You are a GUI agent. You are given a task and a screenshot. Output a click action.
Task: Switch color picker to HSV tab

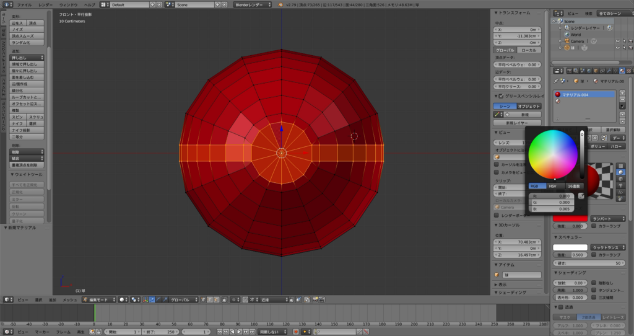(x=552, y=186)
